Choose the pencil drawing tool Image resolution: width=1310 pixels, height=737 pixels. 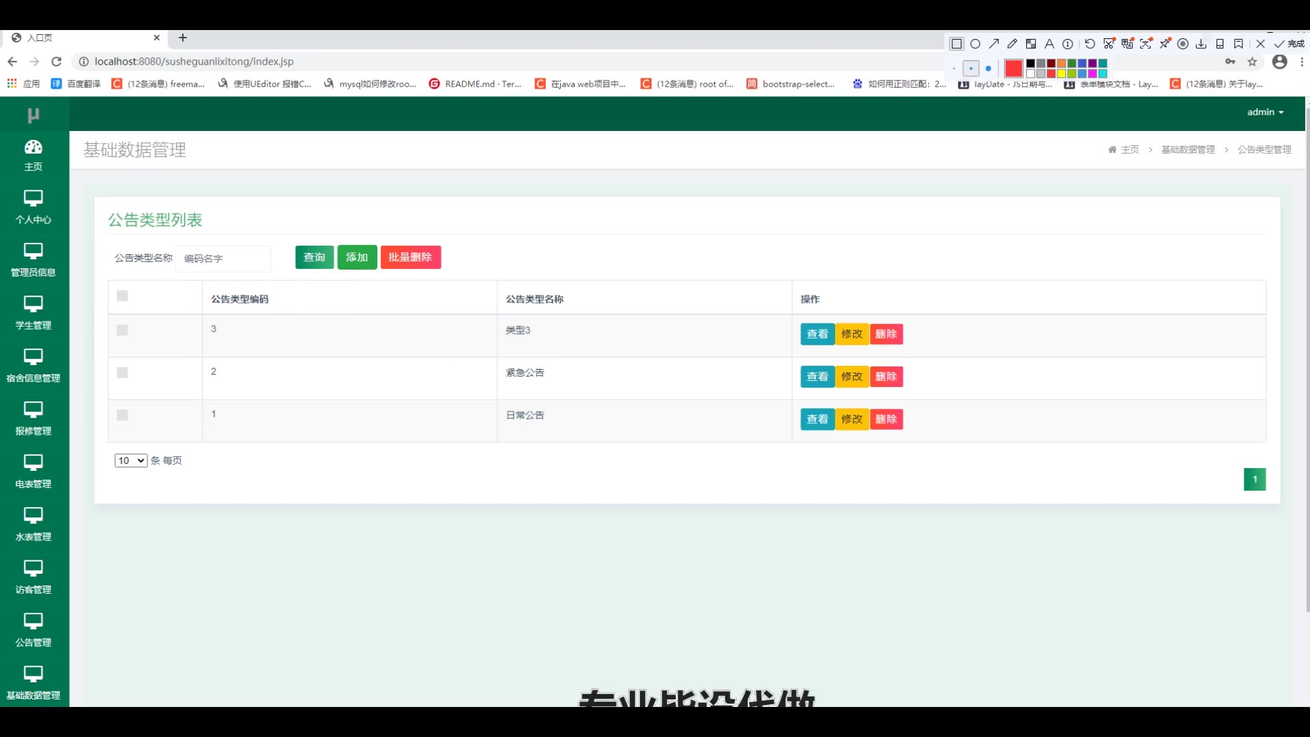1013,44
